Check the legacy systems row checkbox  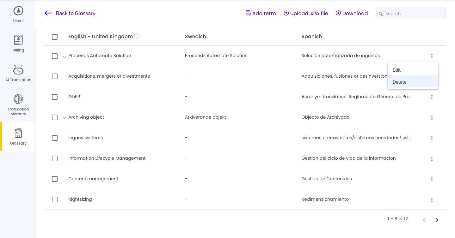(x=55, y=138)
